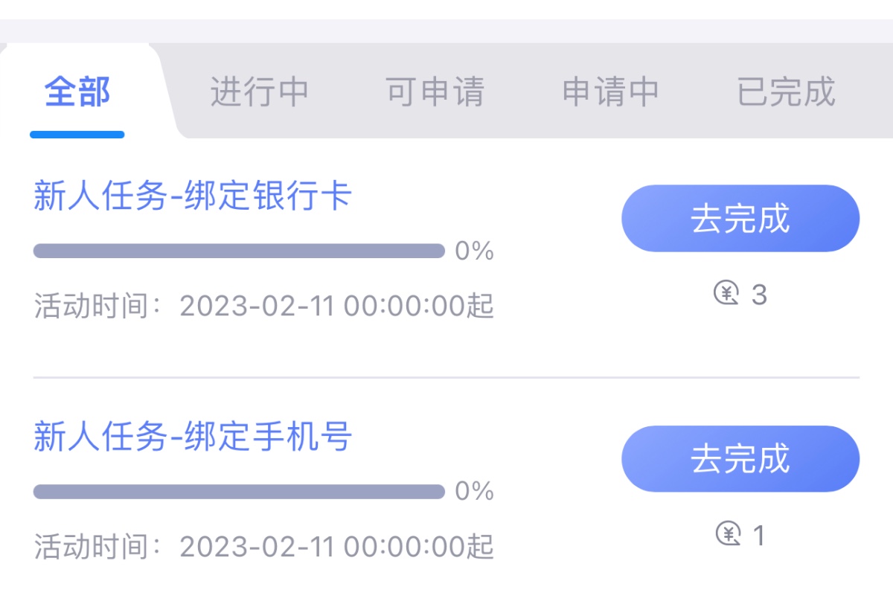Click the 0% label for 绑定银行卡
Screen dimensions: 893x616
click(475, 251)
